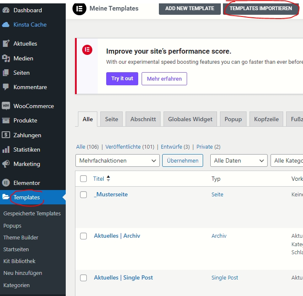
Task: Open the Aktuelles | Archiv template
Action: click(117, 236)
